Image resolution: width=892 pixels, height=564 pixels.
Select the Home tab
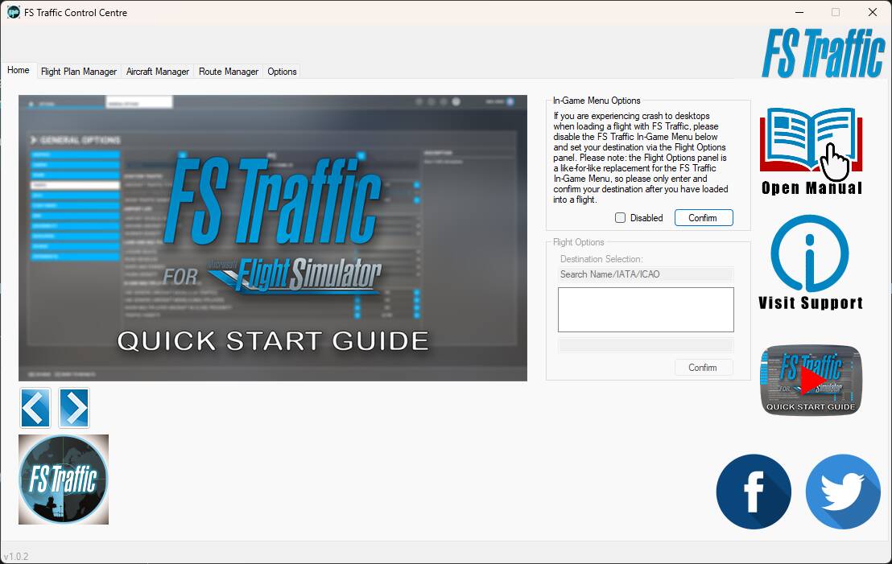point(19,70)
